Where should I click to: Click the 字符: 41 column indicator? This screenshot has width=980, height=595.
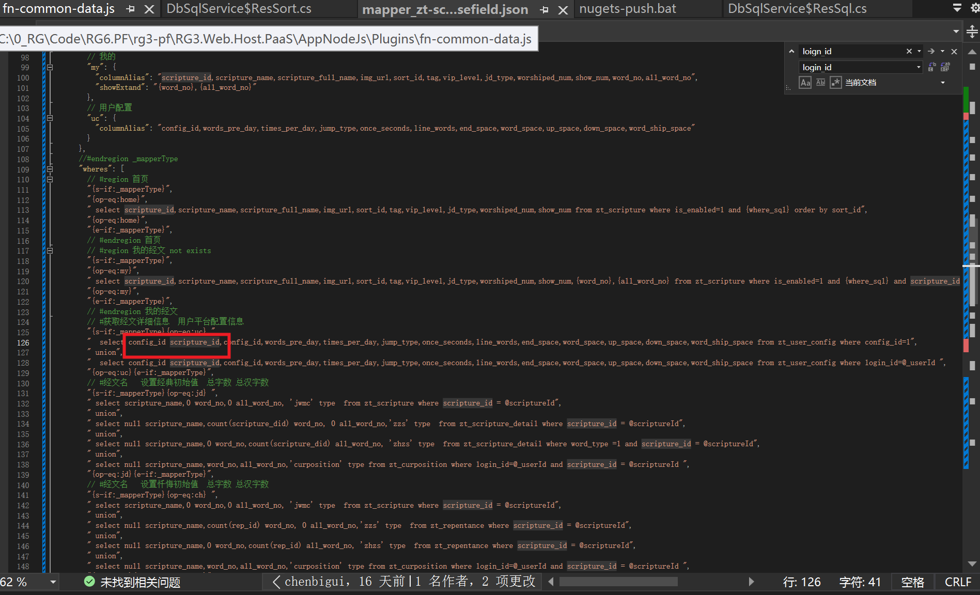[x=860, y=582]
